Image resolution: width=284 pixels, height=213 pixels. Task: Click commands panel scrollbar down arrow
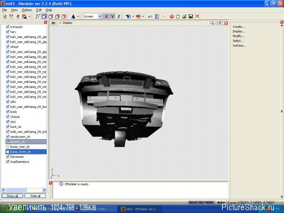(282, 197)
